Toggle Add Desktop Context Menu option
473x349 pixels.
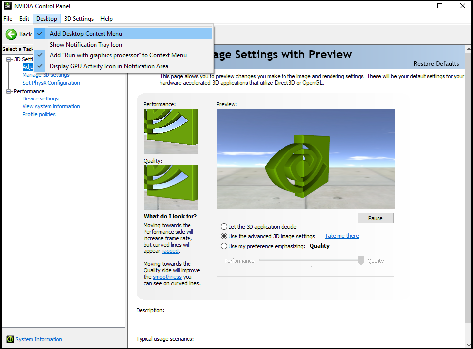point(86,34)
